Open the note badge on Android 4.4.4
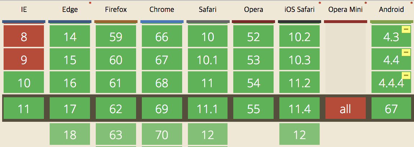The image size is (414, 147). point(406,75)
